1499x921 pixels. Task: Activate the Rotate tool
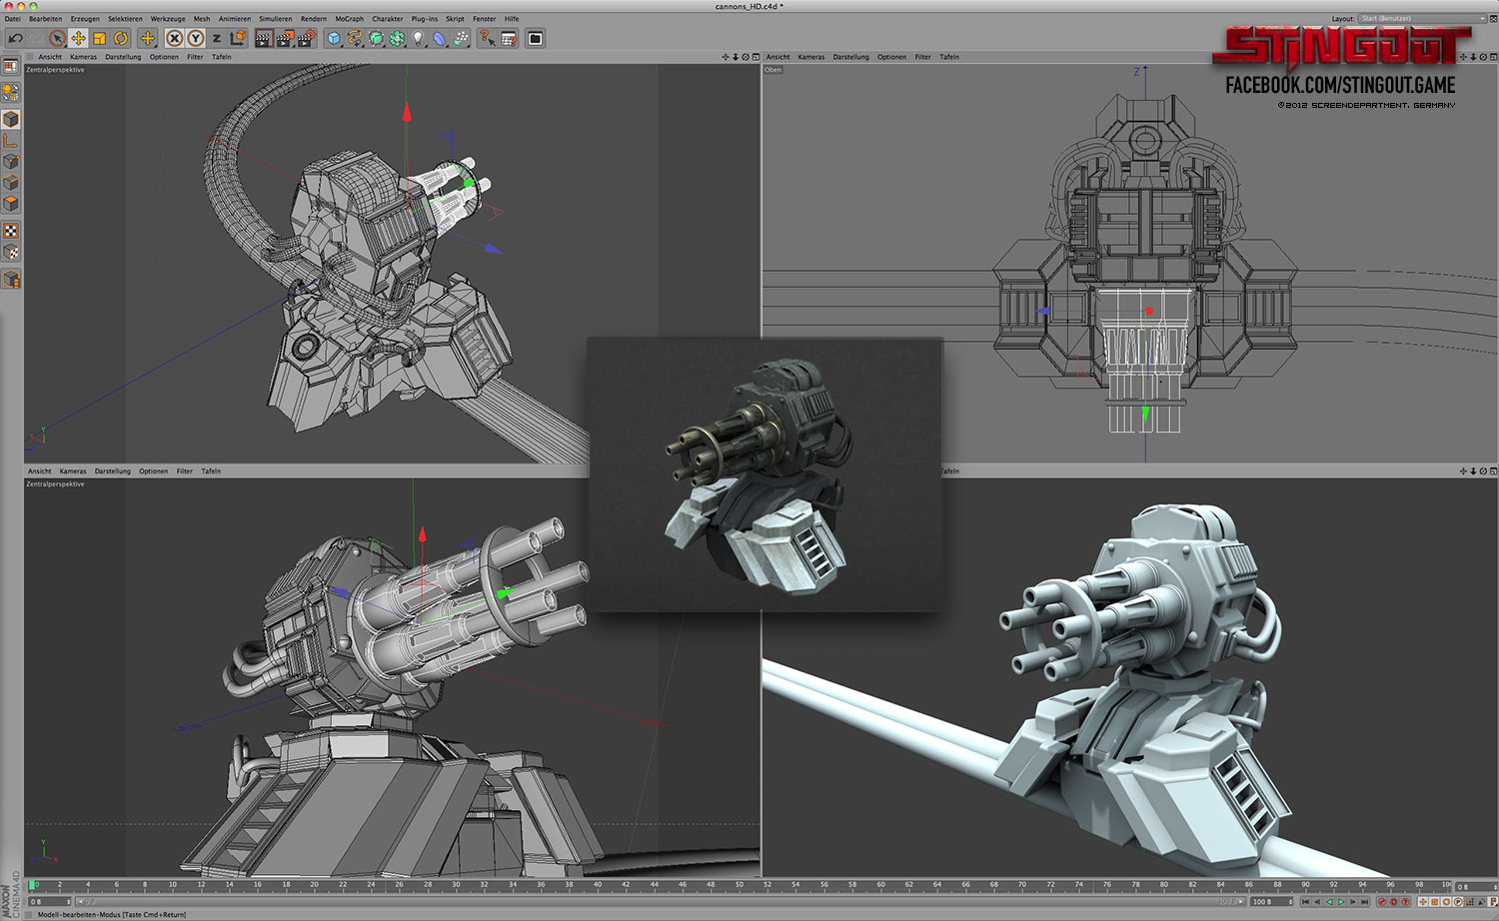[x=121, y=38]
